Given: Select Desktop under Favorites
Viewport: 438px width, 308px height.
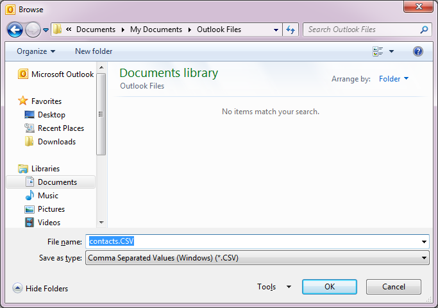Looking at the screenshot, I should (x=51, y=115).
